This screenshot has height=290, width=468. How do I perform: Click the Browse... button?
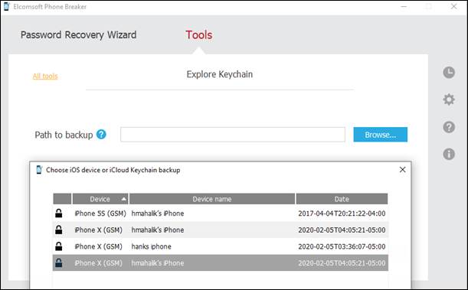(380, 135)
